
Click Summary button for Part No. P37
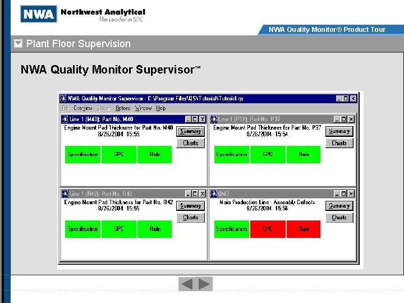coord(339,131)
